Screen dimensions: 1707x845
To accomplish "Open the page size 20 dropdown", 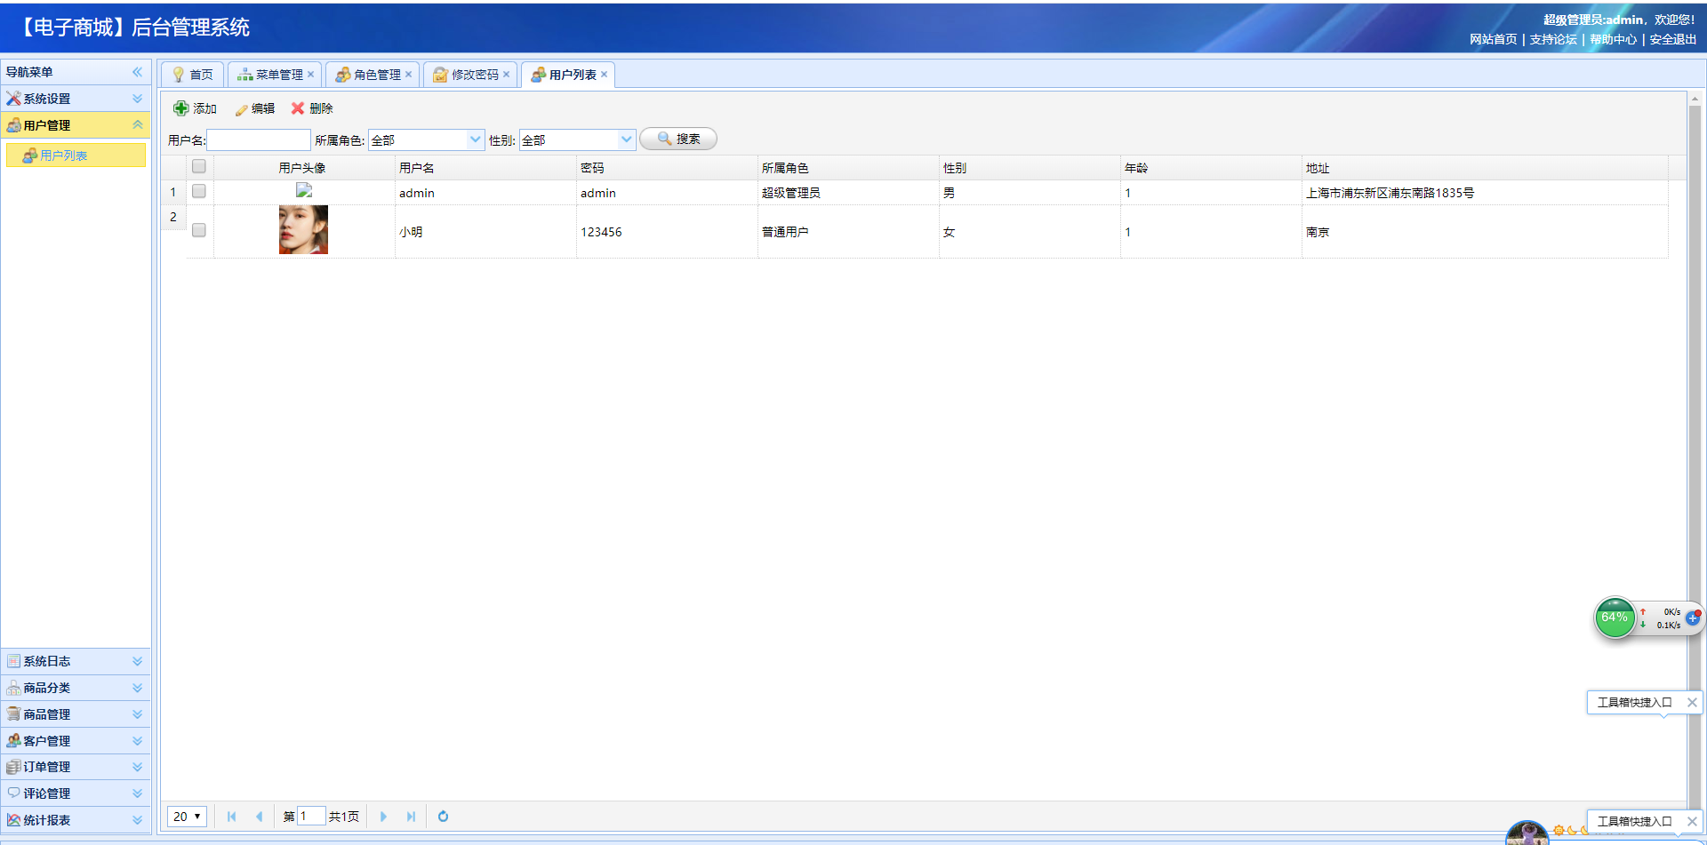I will coord(187,817).
